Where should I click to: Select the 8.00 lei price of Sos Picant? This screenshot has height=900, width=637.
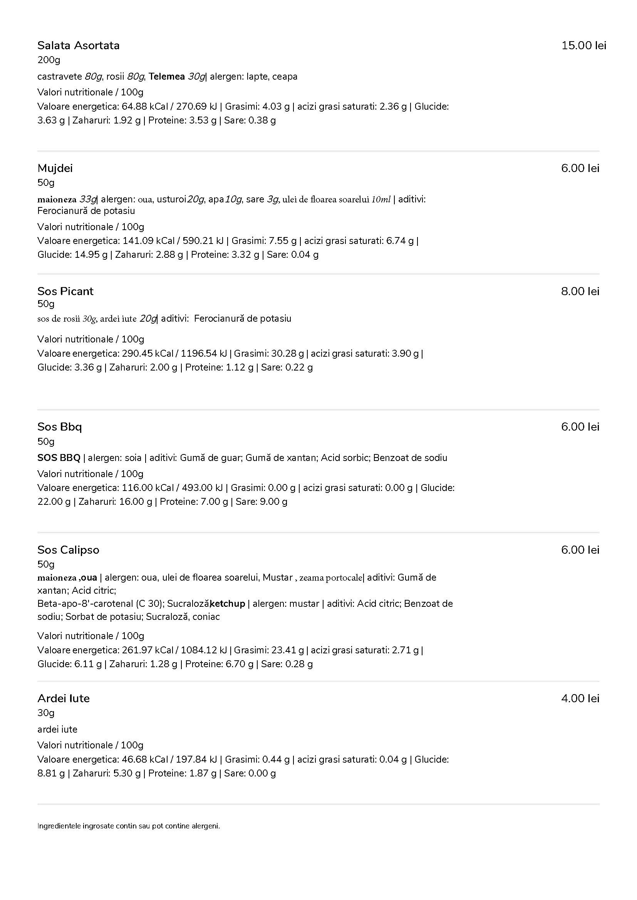pyautogui.click(x=580, y=291)
